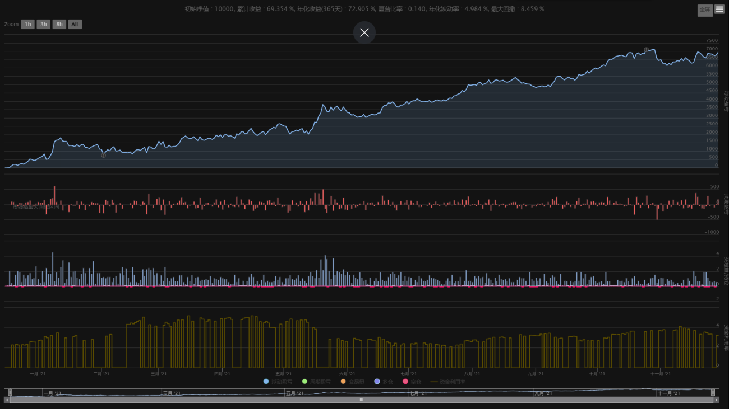729x409 pixels.
Task: Click the 全屏 fullscreen button
Action: click(x=705, y=10)
